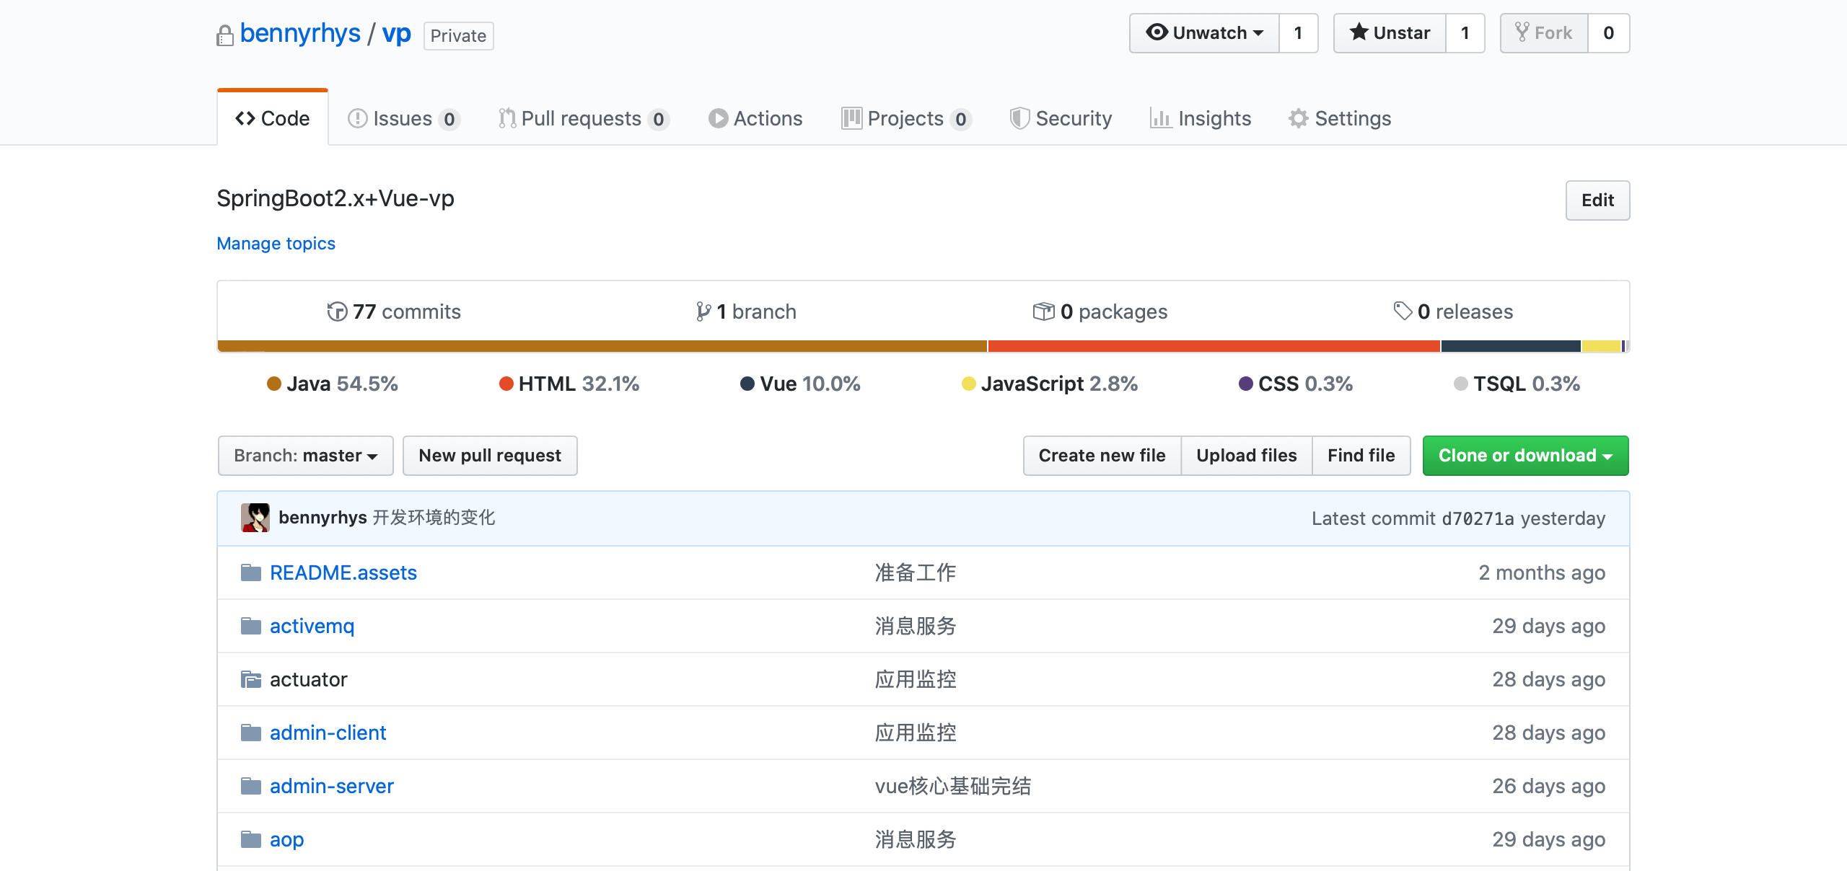
Task: Open the latest commit message link
Action: click(434, 518)
